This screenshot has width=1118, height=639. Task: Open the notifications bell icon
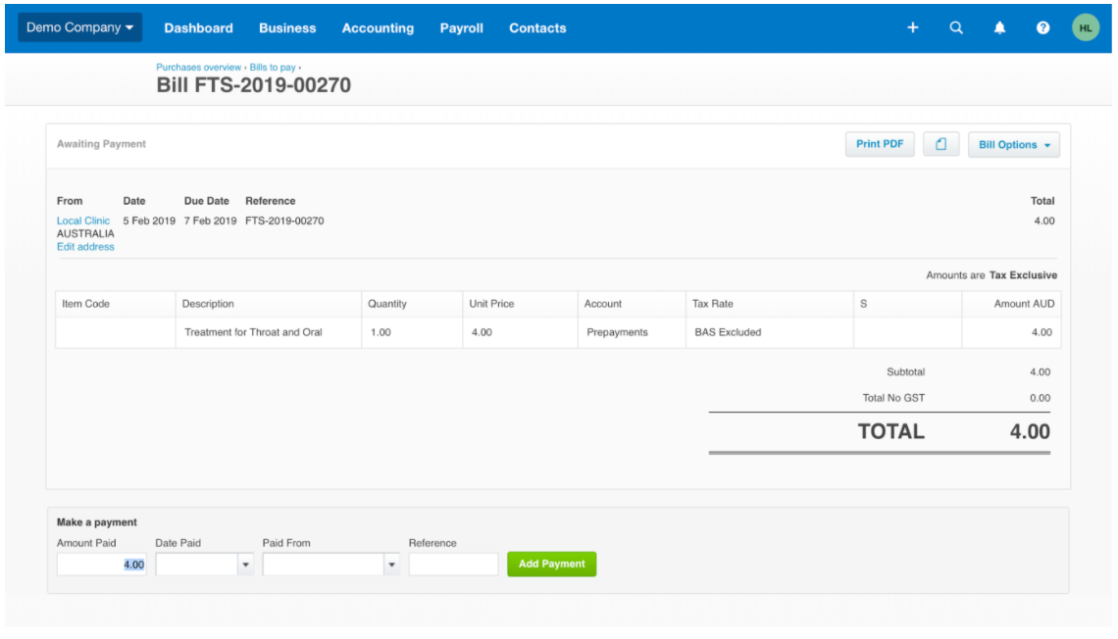click(999, 27)
